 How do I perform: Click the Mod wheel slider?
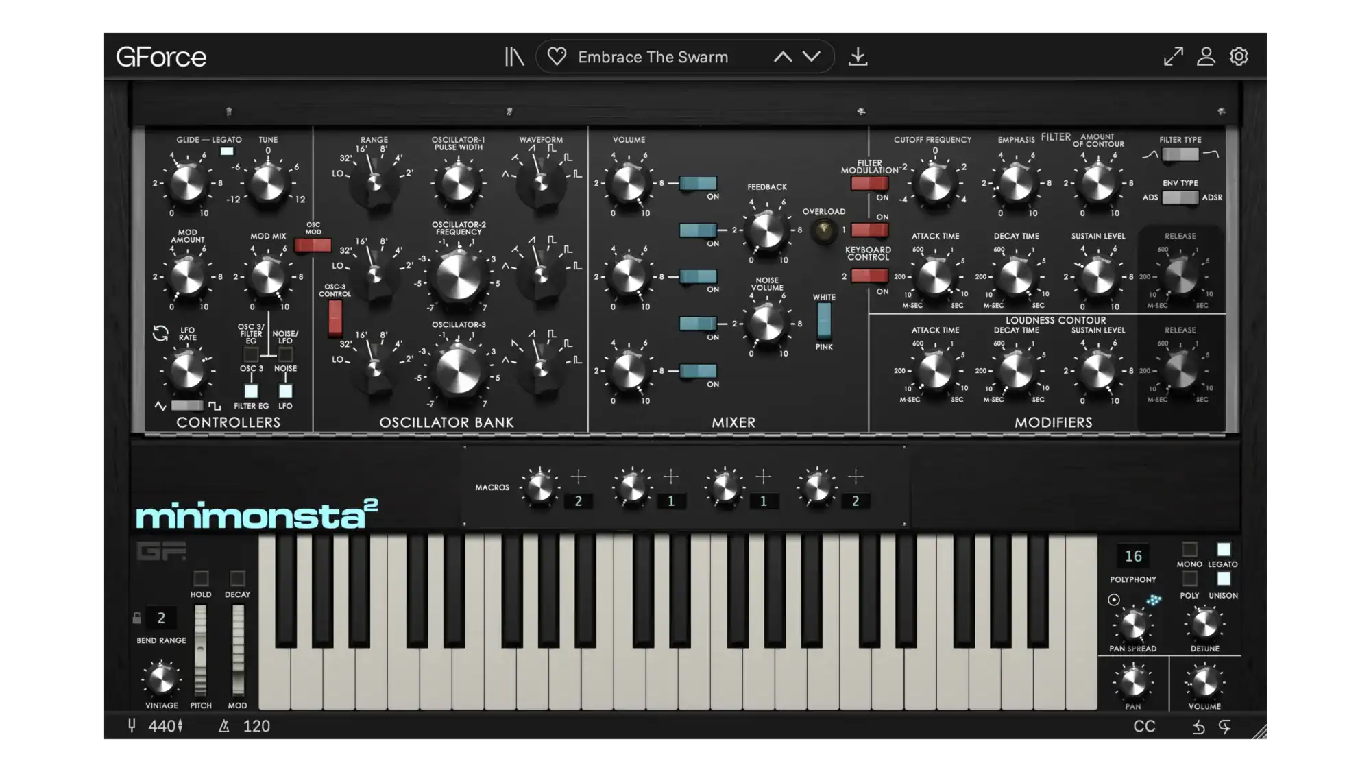tap(238, 649)
